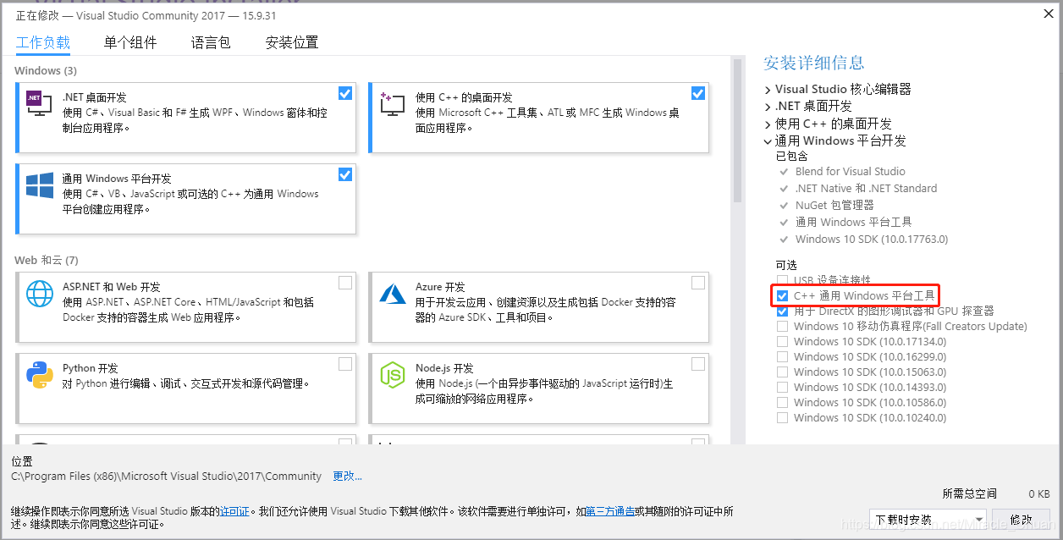Uncheck 使用 C++ 的桌面开发 workload checkbox
This screenshot has width=1063, height=540.
pos(697,93)
